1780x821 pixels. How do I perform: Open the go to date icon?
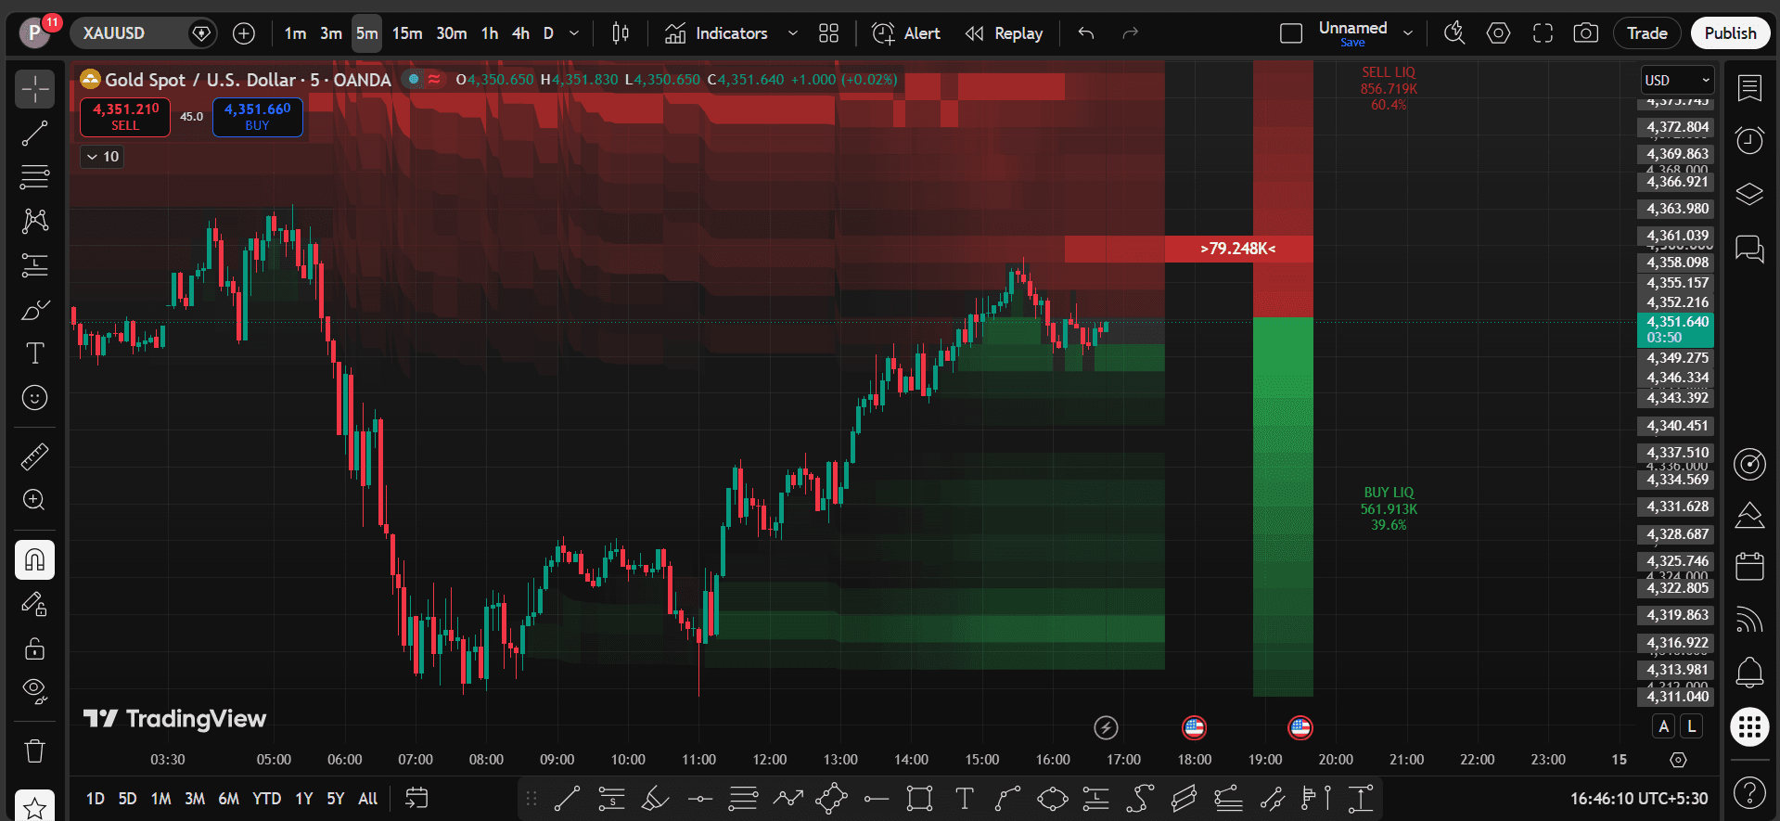tap(416, 799)
